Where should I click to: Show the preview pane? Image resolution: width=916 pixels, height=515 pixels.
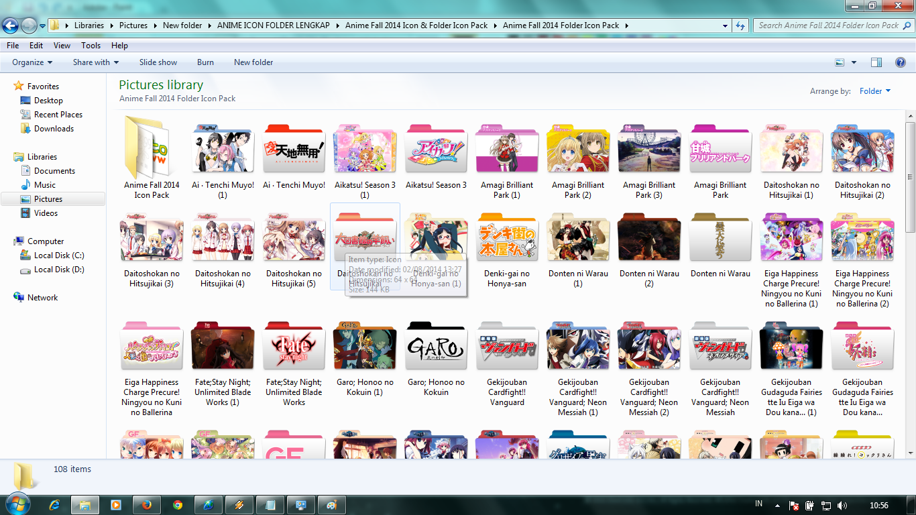tap(876, 62)
